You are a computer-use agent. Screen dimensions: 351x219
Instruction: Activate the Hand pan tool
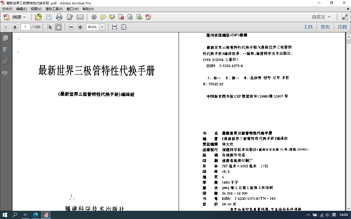coord(58,27)
